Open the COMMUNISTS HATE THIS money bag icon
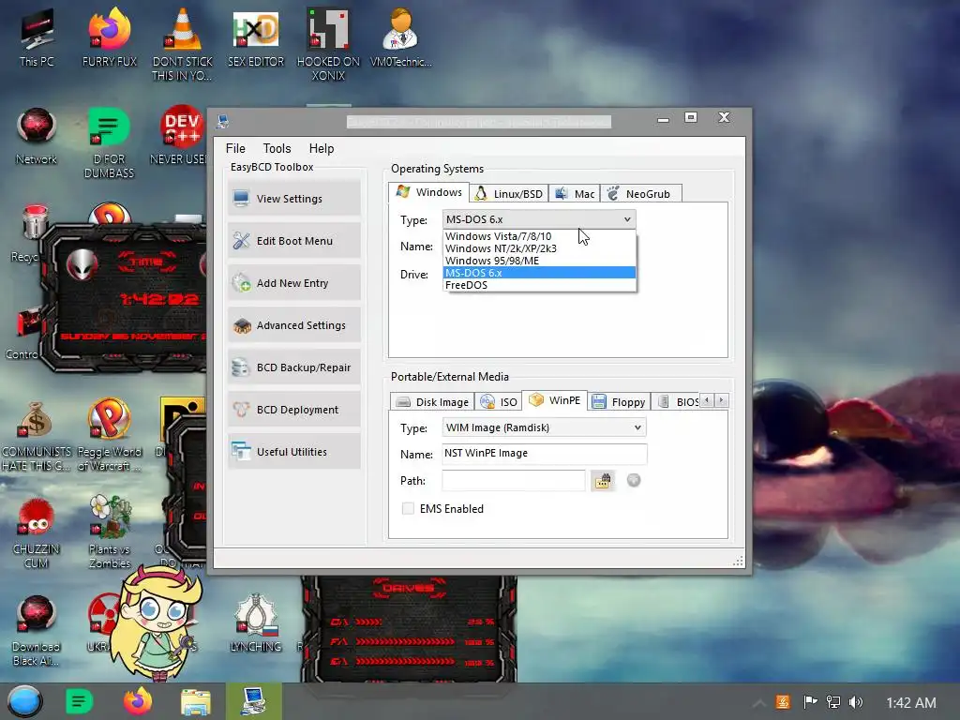The width and height of the screenshot is (960, 720). [x=37, y=435]
